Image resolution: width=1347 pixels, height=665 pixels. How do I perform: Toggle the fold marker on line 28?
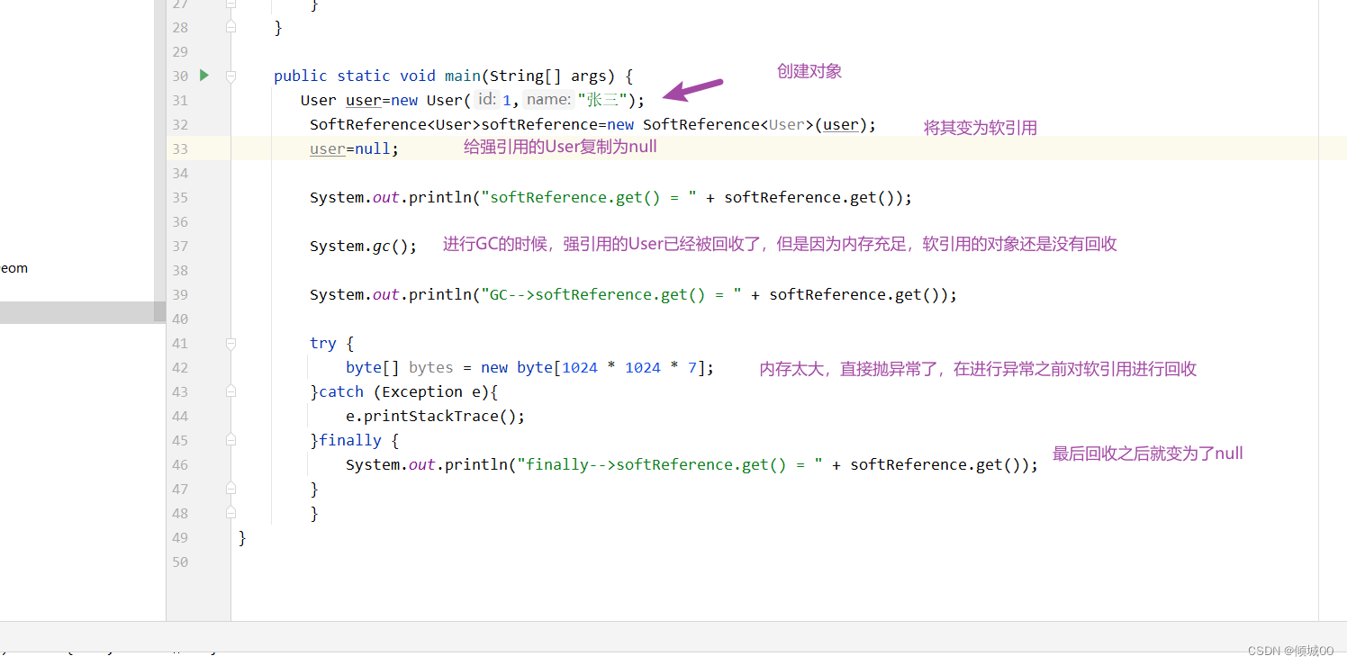point(231,28)
